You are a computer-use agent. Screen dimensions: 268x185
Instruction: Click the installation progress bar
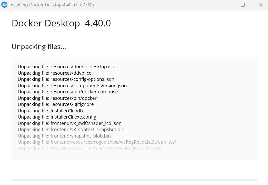tap(134, 180)
